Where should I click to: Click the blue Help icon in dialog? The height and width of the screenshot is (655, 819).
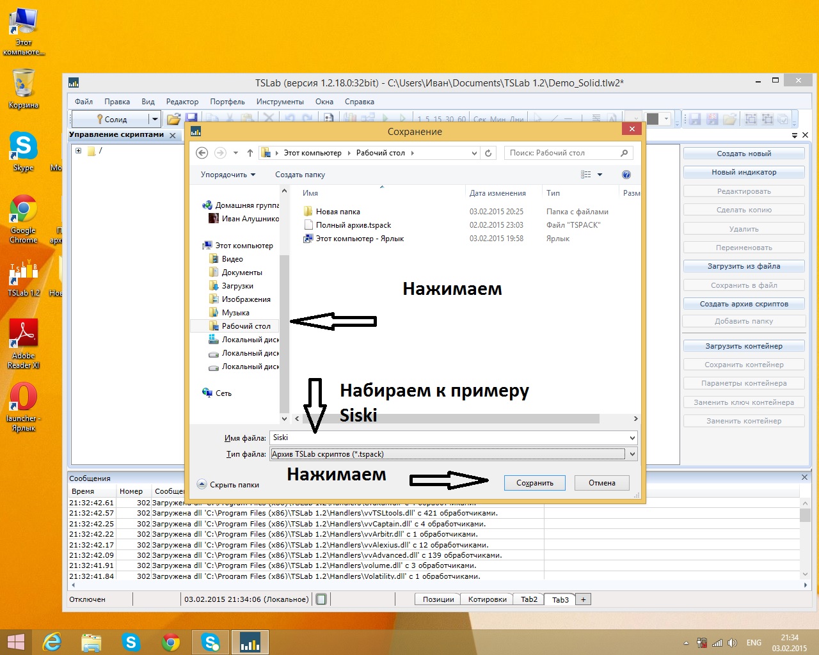point(626,175)
